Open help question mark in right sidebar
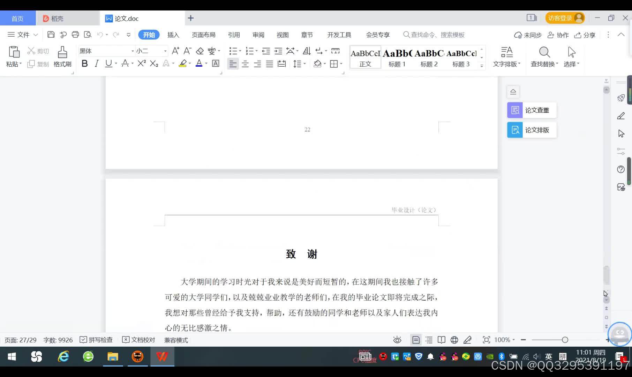The width and height of the screenshot is (632, 377). point(621,169)
